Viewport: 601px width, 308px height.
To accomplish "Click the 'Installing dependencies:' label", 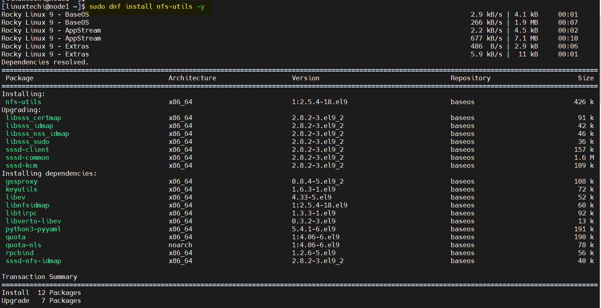I will click(49, 174).
